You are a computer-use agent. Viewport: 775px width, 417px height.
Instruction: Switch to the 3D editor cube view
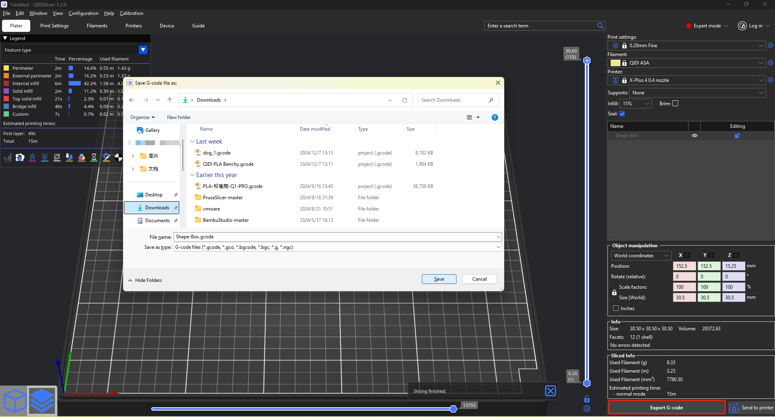click(15, 401)
